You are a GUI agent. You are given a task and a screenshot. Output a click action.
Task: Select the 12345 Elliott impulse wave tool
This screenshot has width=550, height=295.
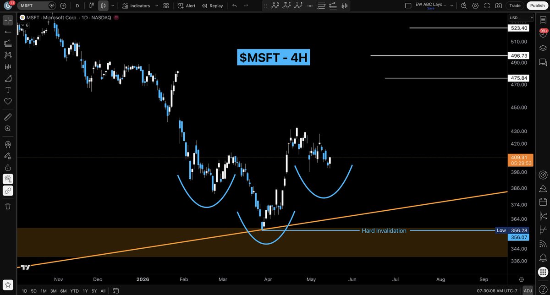tap(299, 5)
